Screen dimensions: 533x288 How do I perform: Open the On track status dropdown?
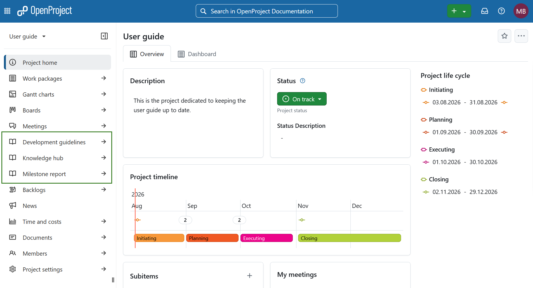coord(302,99)
